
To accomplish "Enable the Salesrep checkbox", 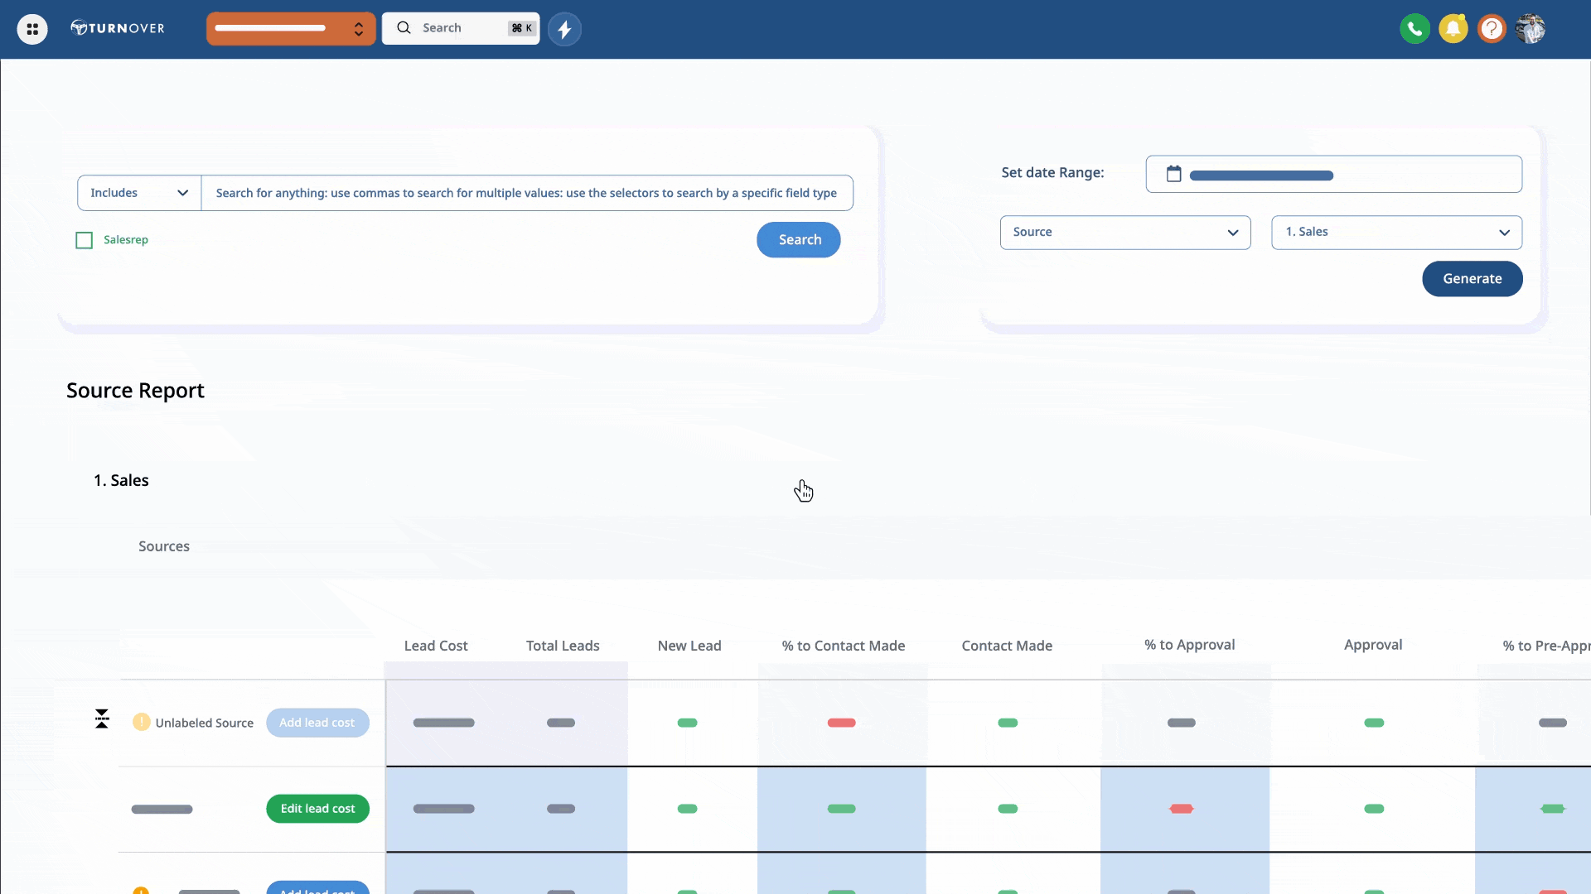I will [x=84, y=240].
